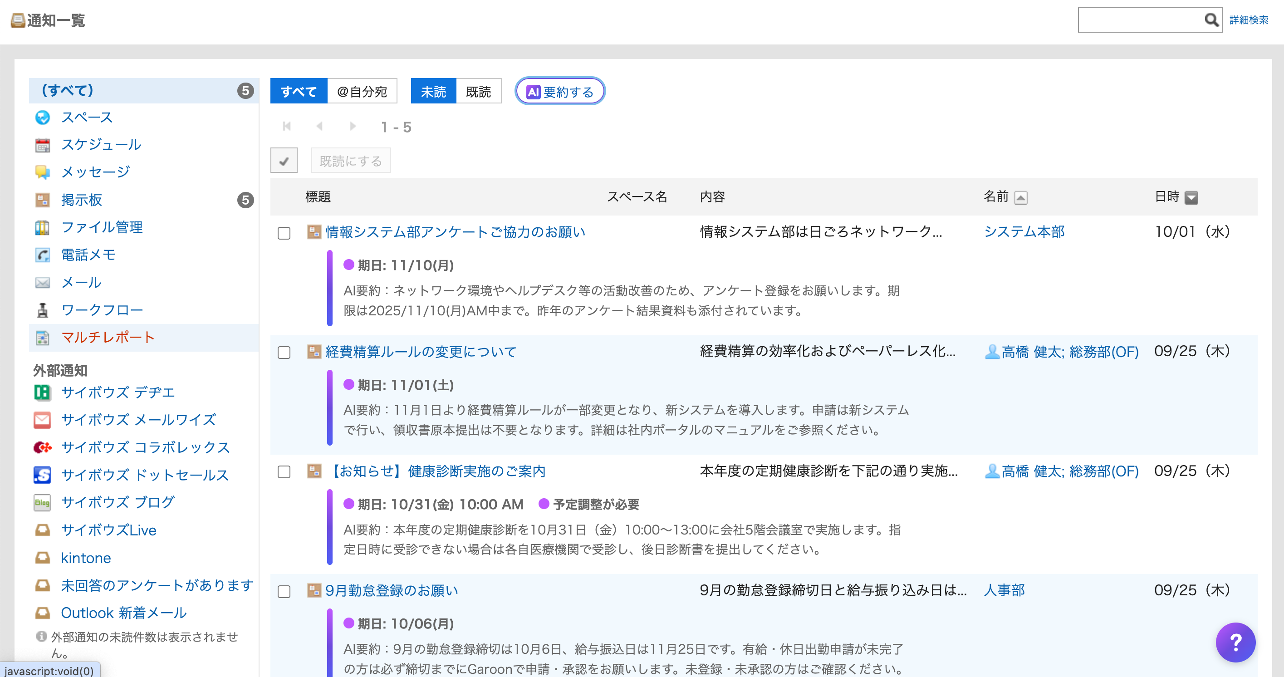Select the @自分宛 filter tab
1284x677 pixels.
tap(363, 91)
